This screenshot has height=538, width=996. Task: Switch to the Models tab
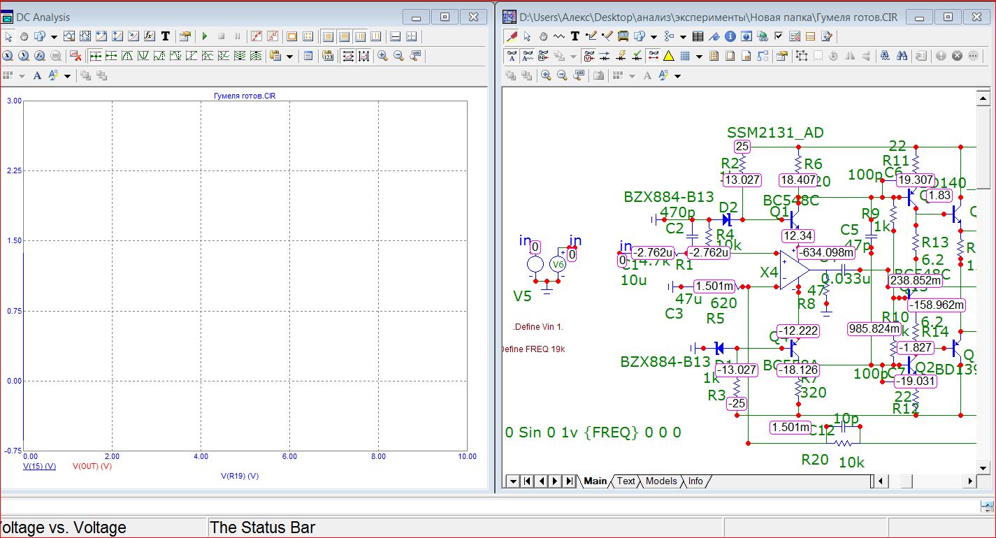661,481
